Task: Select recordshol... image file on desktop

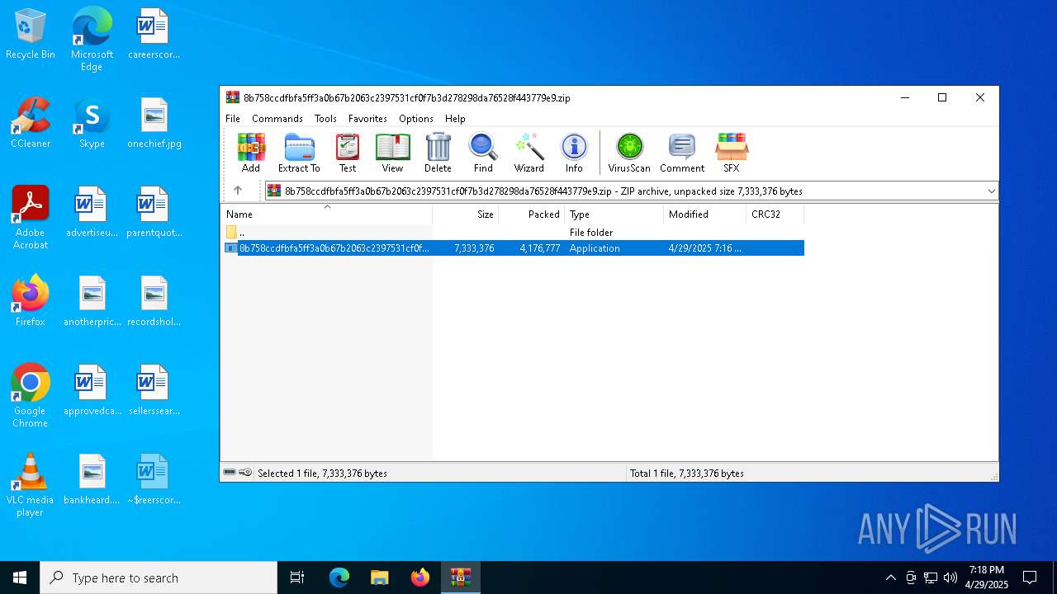Action: click(154, 302)
